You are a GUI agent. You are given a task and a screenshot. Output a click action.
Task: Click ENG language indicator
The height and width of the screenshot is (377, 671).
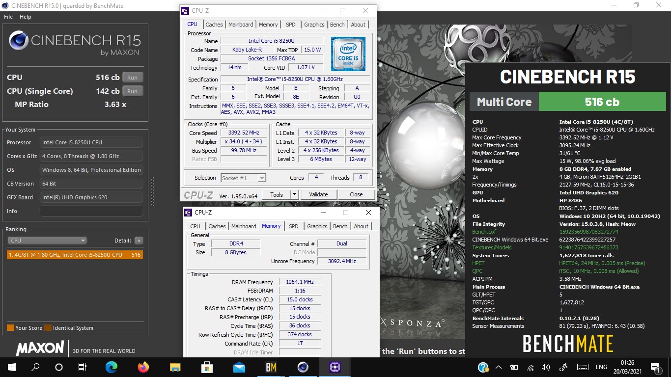point(601,367)
